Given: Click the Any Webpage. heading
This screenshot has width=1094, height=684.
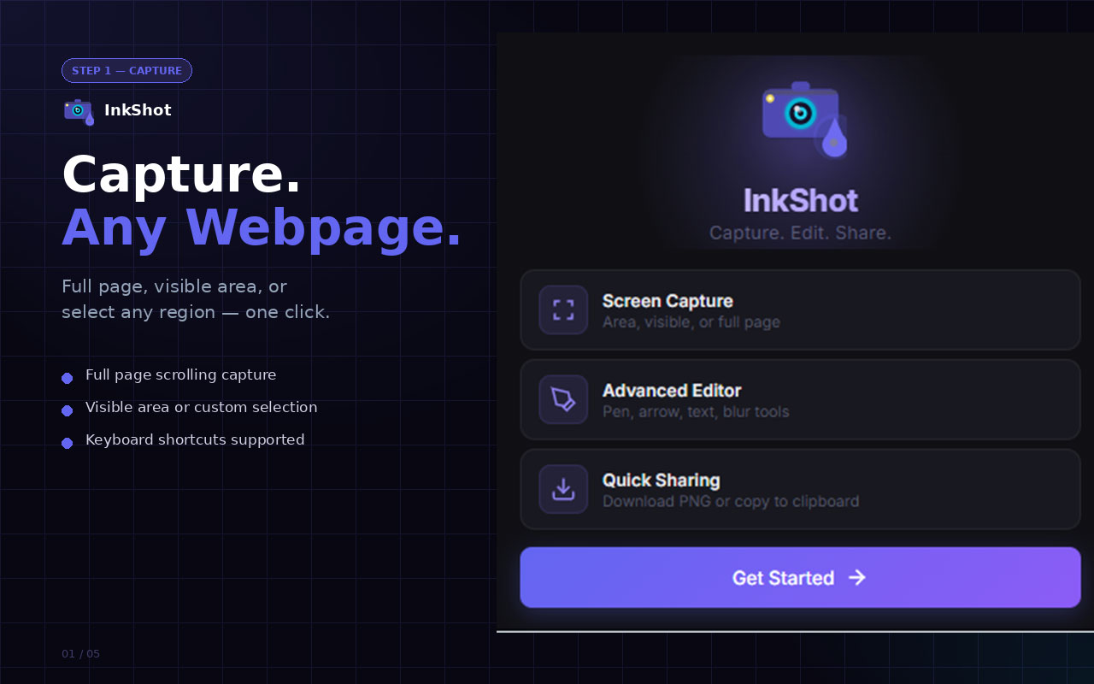Looking at the screenshot, I should tap(262, 227).
